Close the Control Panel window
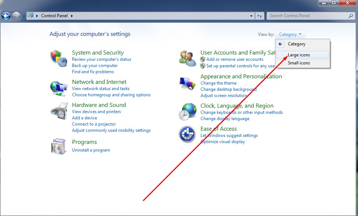 [x=347, y=3]
